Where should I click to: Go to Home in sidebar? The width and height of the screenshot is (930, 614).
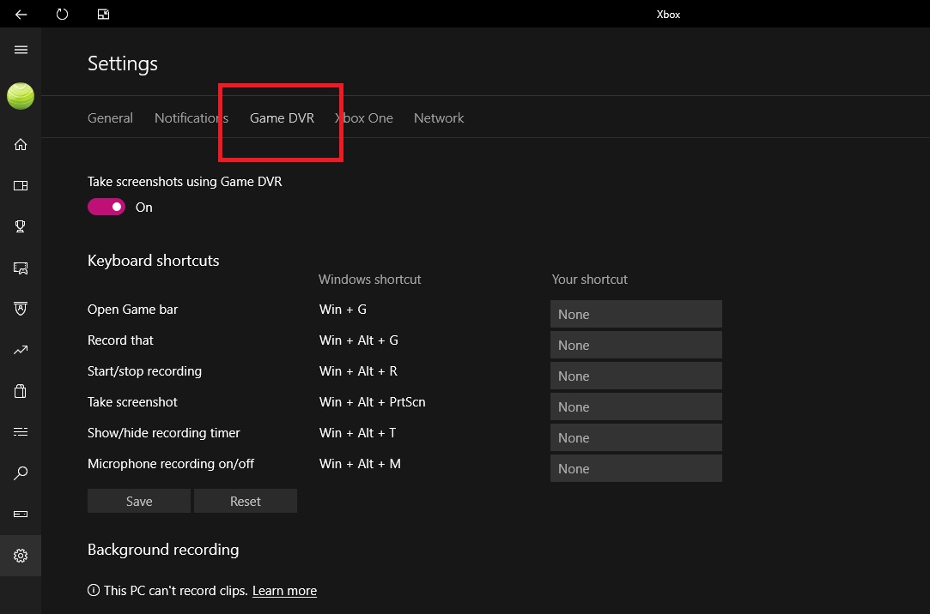[x=21, y=144]
